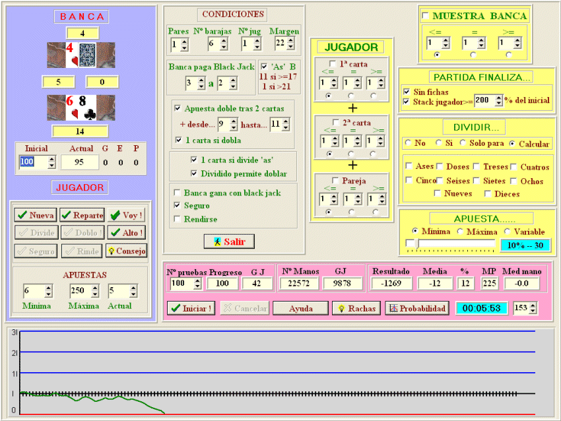Adjust the Nº pruebas spinner

pos(197,284)
